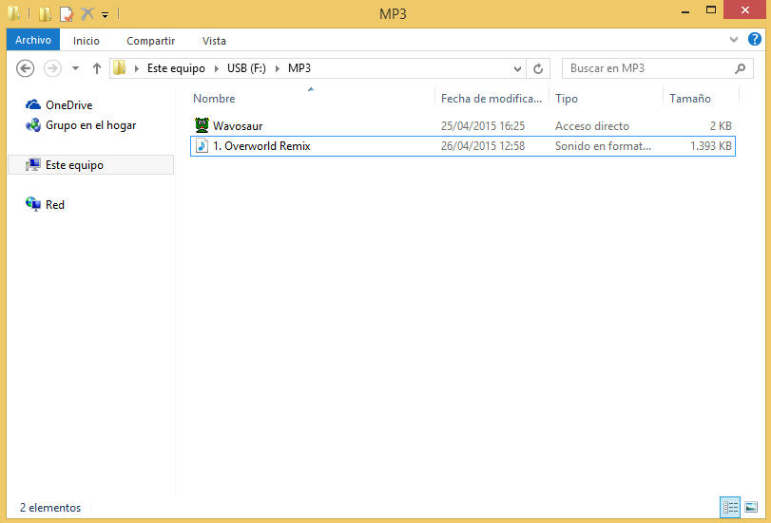Open the Archivo menu
771x523 pixels.
click(33, 41)
